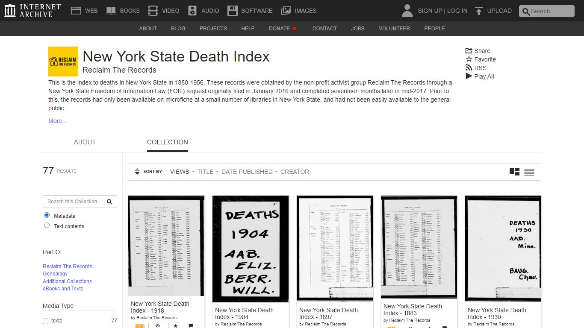Open the Genealogy collection link
The height and width of the screenshot is (328, 584).
(55, 274)
